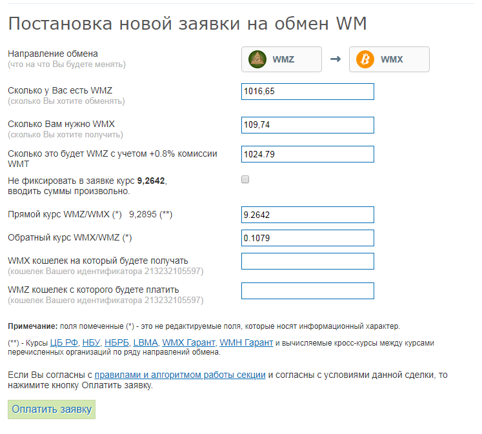This screenshot has height=434, width=482.
Task: Click the reverse rate field 0.1079
Action: pyautogui.click(x=307, y=238)
